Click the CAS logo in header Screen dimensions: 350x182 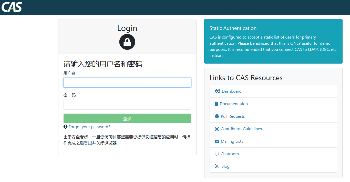tap(12, 7)
